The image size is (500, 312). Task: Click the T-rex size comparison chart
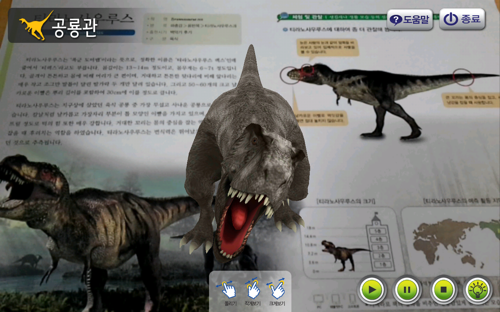coord(352,242)
